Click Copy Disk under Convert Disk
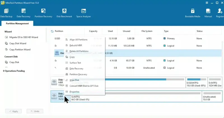Viewport: 224px width, 118px height. [x=12, y=62]
